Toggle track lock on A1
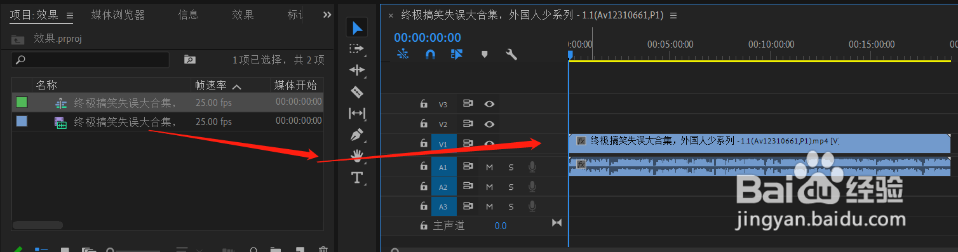958x252 pixels. [424, 167]
